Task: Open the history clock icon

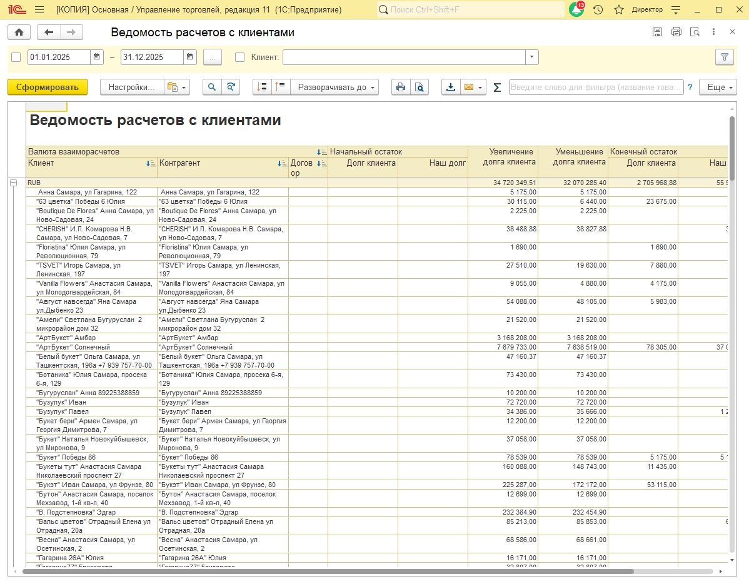Action: point(598,9)
